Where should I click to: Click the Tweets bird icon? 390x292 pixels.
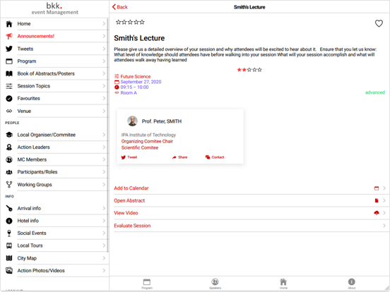(x=9, y=49)
